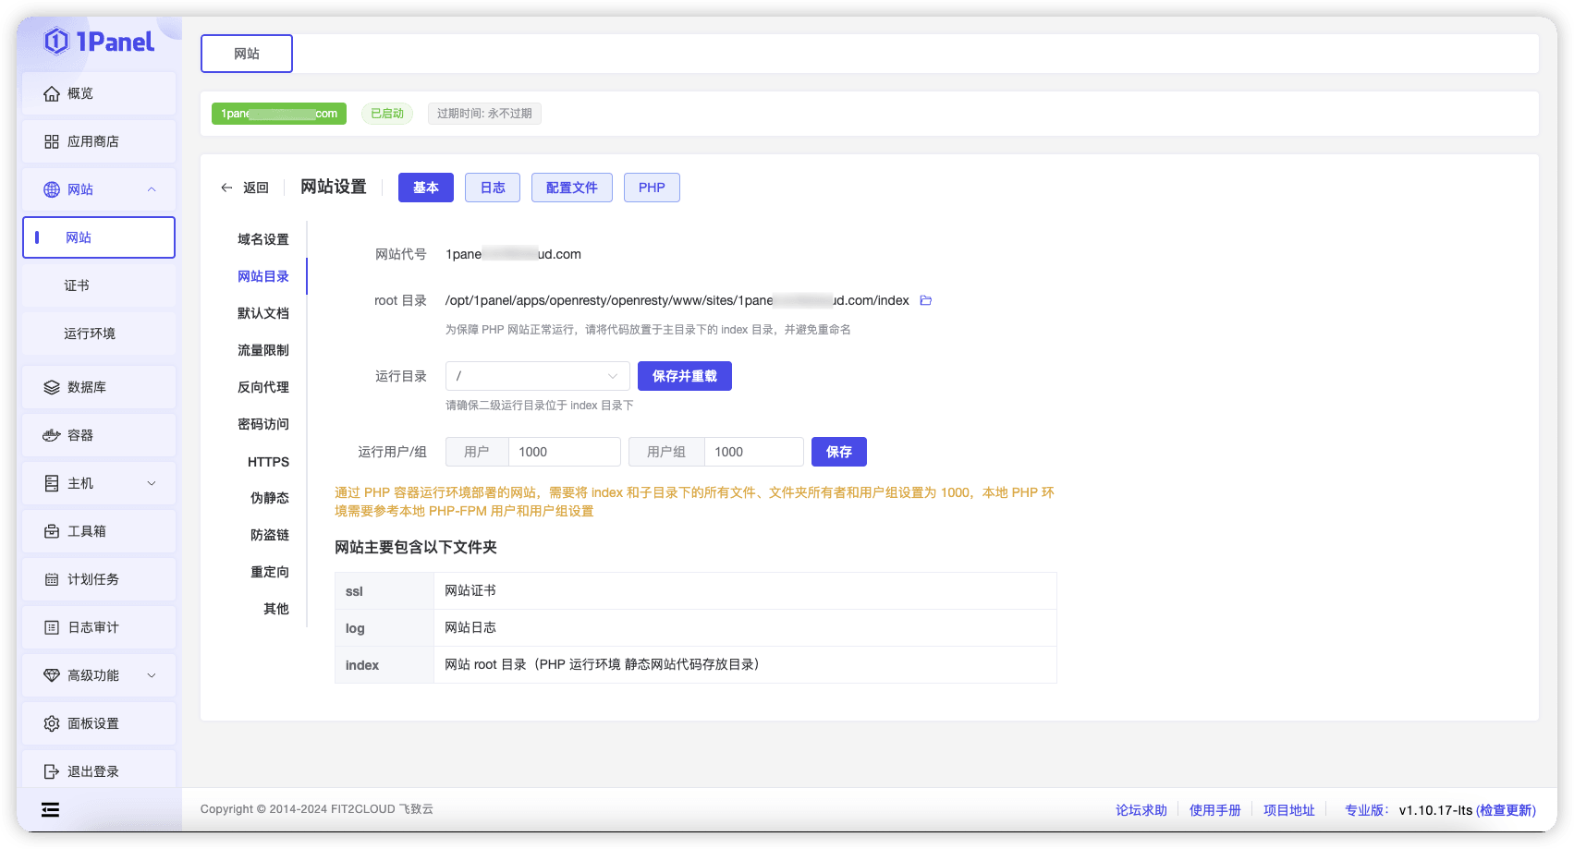Image resolution: width=1574 pixels, height=849 pixels.
Task: Expand the 主机 section
Action: point(151,482)
